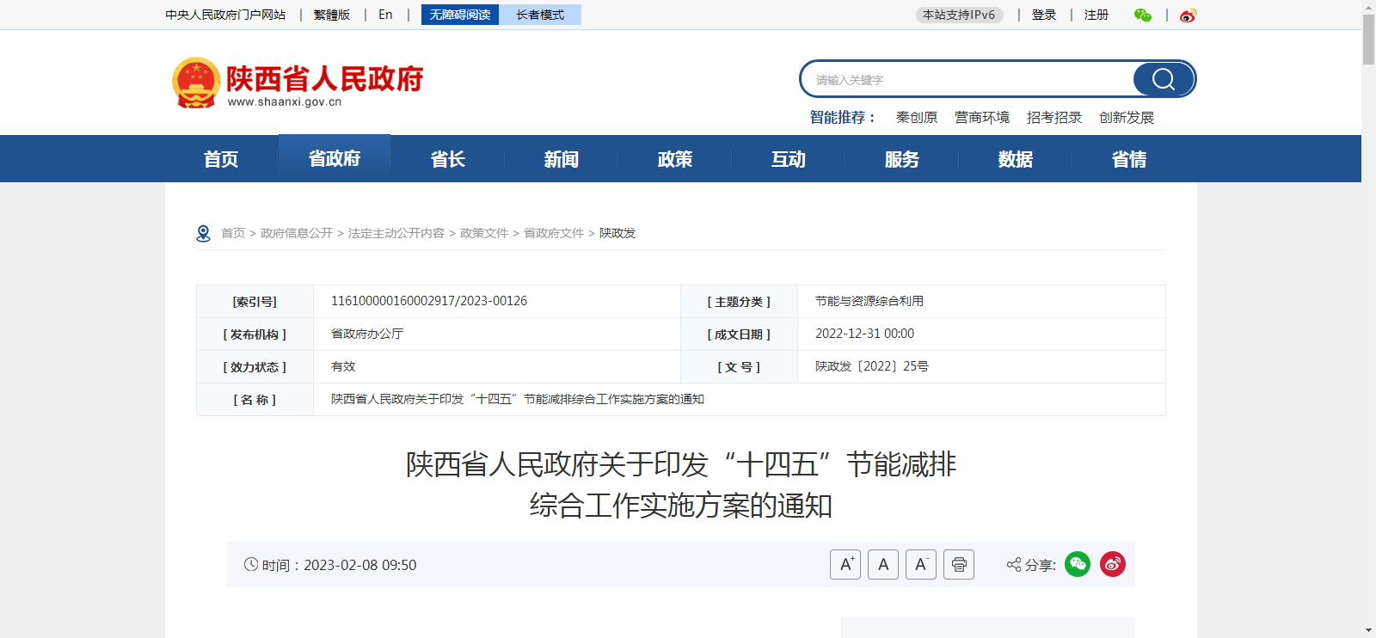The height and width of the screenshot is (638, 1376).
Task: Go to 政策 in main navigation
Action: click(675, 159)
